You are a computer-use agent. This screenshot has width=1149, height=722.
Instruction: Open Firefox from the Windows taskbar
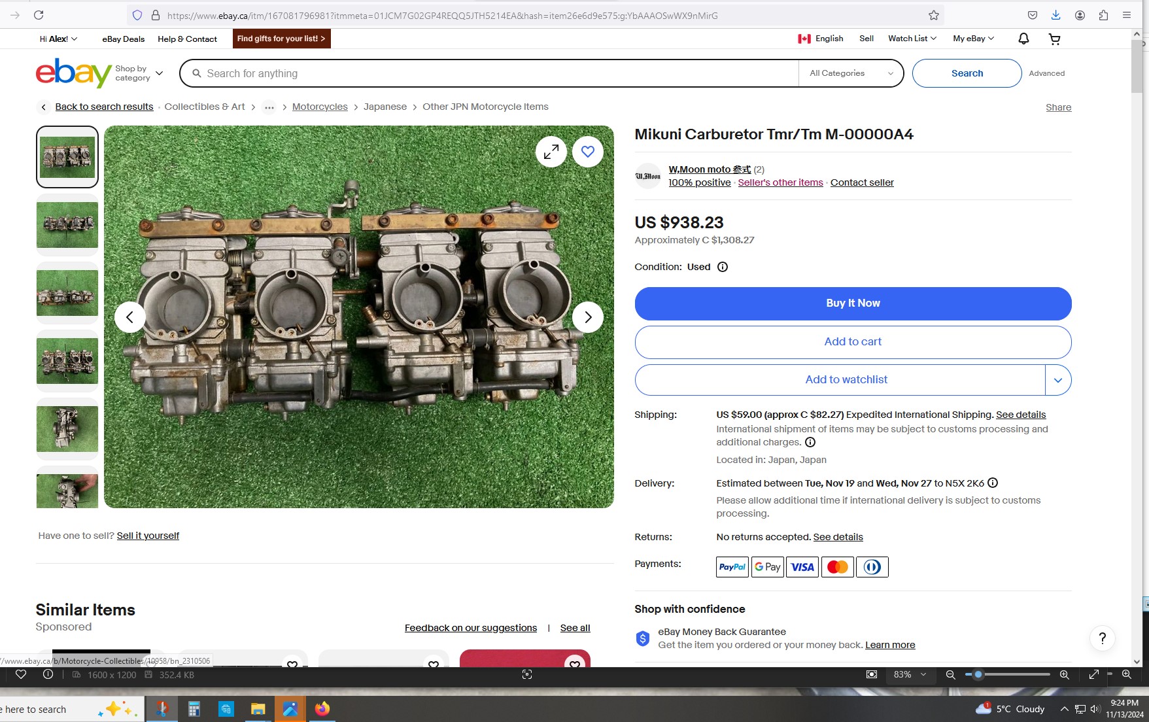point(322,709)
